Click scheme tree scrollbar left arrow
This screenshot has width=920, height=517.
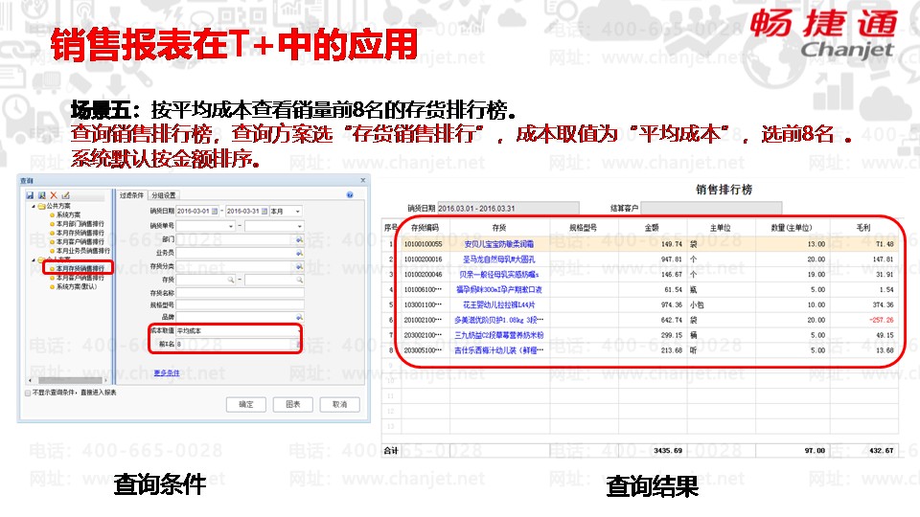(x=30, y=380)
